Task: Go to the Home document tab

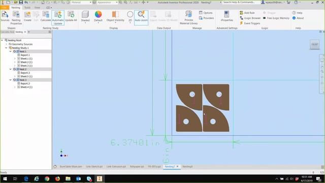Action: tap(55, 166)
